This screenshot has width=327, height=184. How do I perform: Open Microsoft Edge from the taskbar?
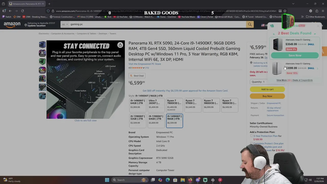[168, 180]
